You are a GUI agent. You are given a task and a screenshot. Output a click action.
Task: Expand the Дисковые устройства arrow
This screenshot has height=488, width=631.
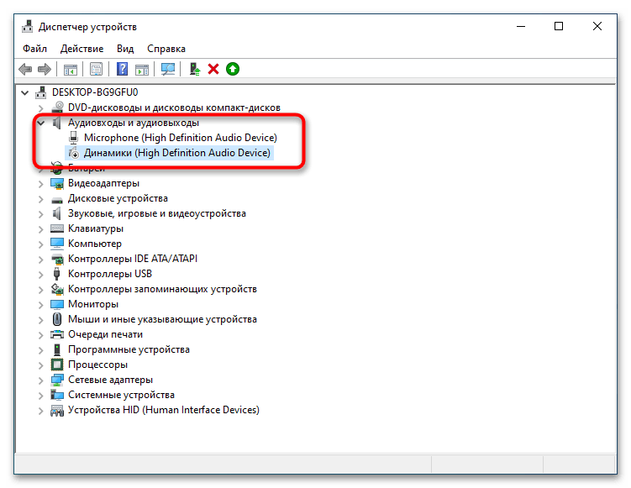tap(40, 199)
